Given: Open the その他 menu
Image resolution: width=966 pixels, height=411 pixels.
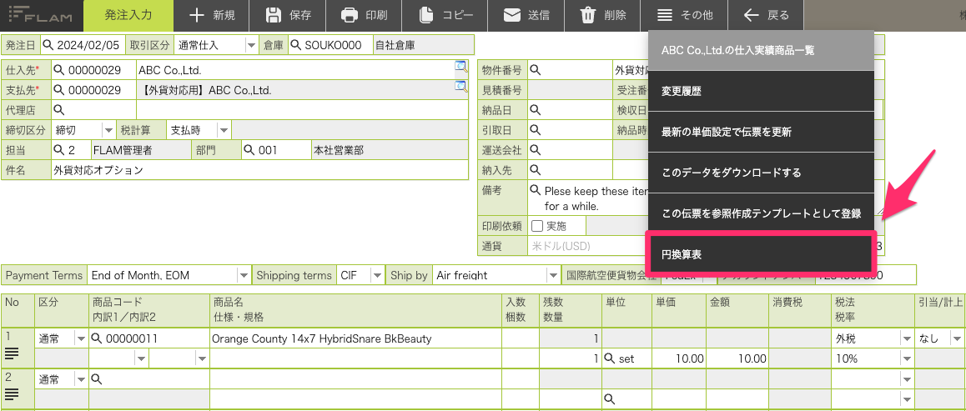Looking at the screenshot, I should (684, 15).
